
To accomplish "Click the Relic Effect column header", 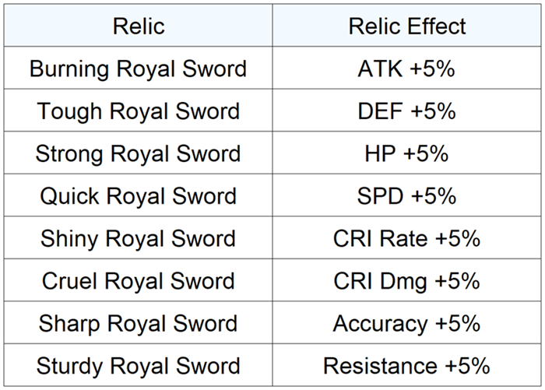I will click(406, 26).
